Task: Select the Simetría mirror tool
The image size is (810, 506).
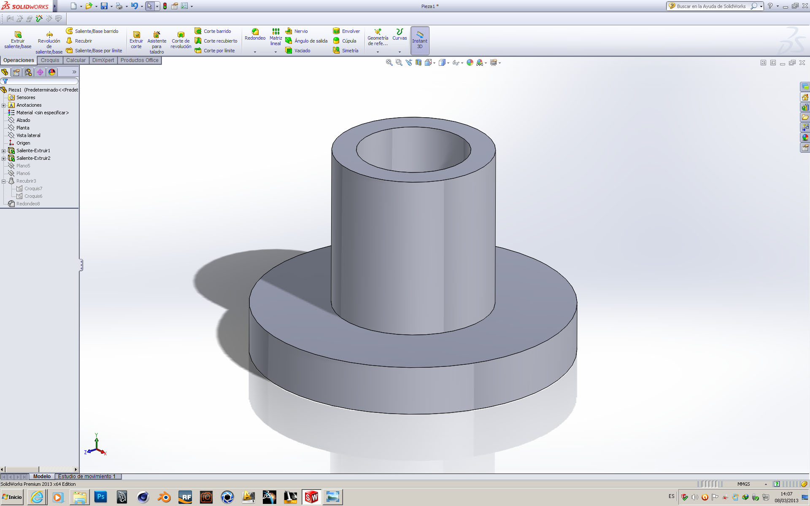Action: click(346, 51)
